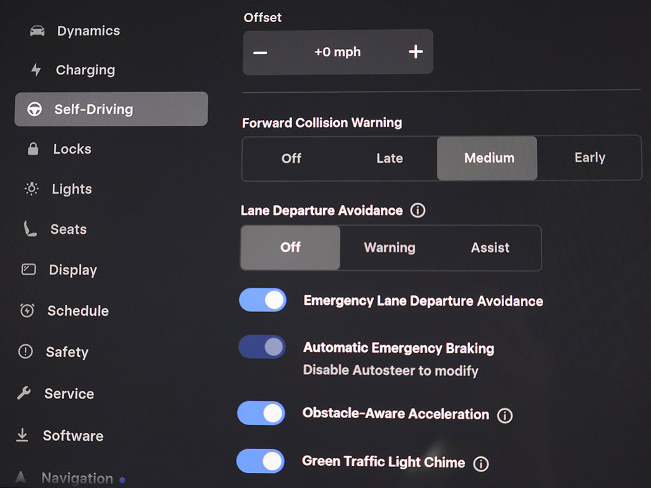Screen dimensions: 651x488
Task: Click the lightning bolt Charging icon
Action: coord(36,69)
